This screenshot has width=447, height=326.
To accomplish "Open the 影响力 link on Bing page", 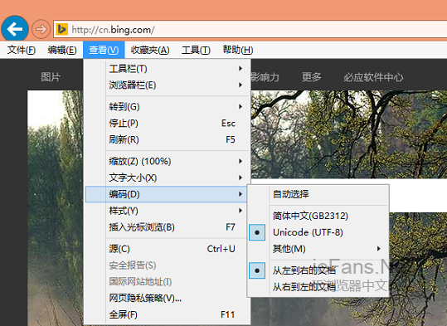I will coord(265,77).
